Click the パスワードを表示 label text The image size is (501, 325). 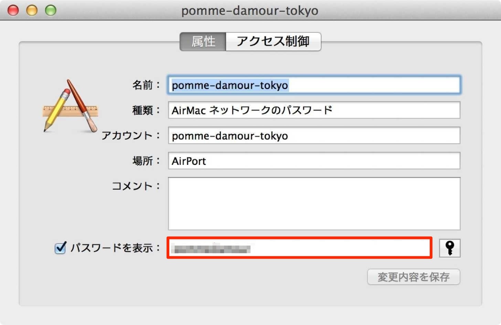tap(115, 248)
